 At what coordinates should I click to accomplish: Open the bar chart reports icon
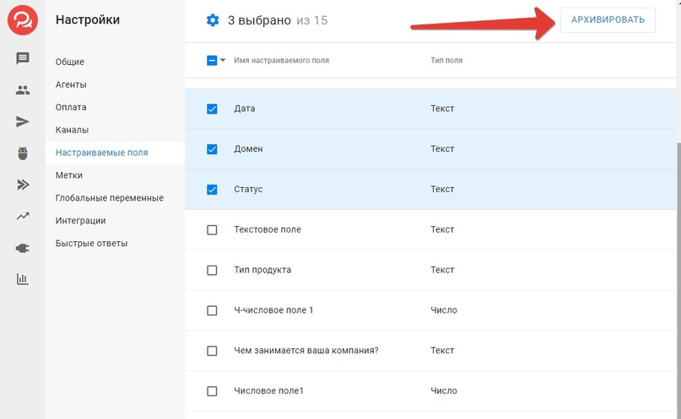click(23, 280)
